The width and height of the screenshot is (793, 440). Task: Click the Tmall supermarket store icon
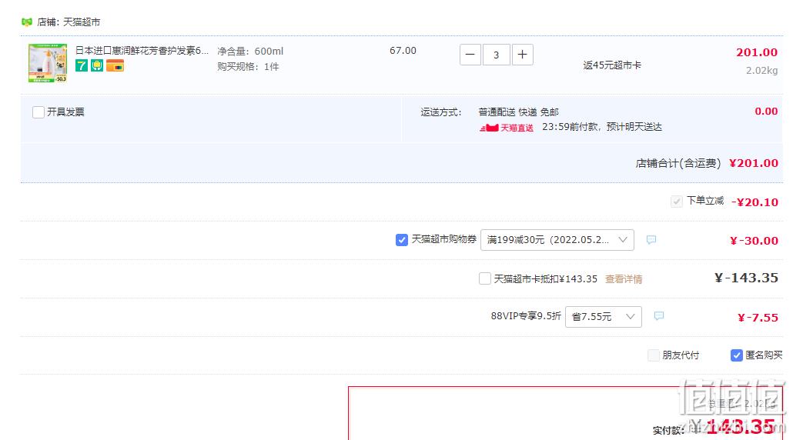27,22
